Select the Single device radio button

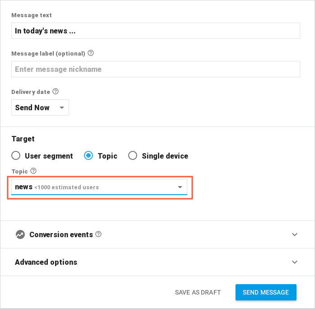coord(133,155)
